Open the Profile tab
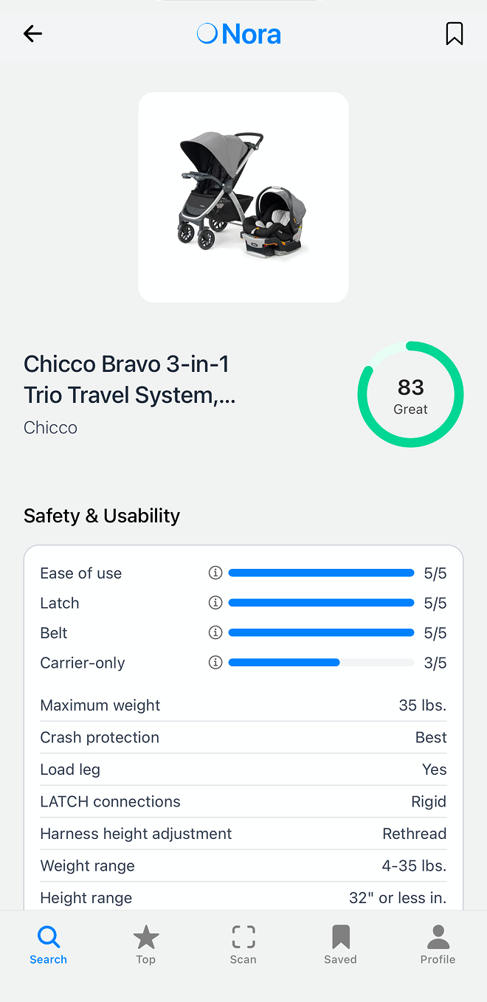 438,945
